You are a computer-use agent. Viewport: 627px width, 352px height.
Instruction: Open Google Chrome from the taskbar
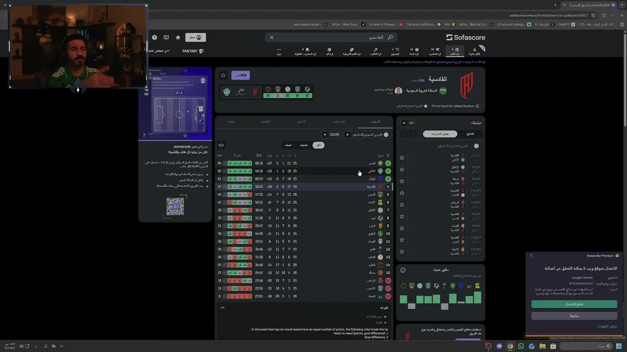click(510, 346)
